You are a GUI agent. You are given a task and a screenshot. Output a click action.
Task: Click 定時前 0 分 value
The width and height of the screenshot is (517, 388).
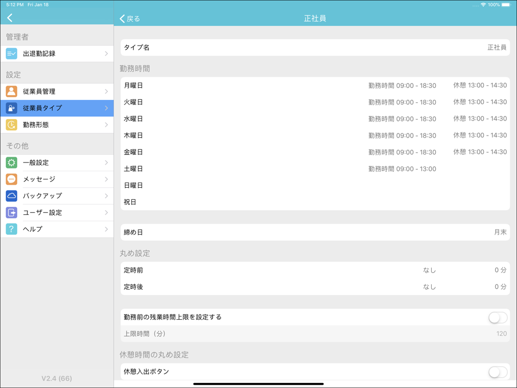pos(500,270)
